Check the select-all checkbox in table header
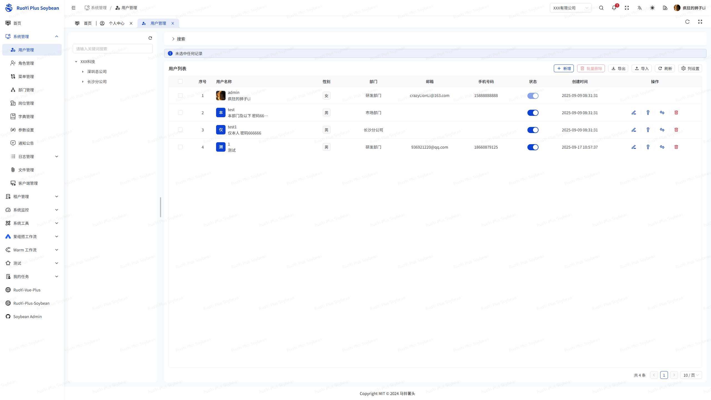711x400 pixels. 180,81
